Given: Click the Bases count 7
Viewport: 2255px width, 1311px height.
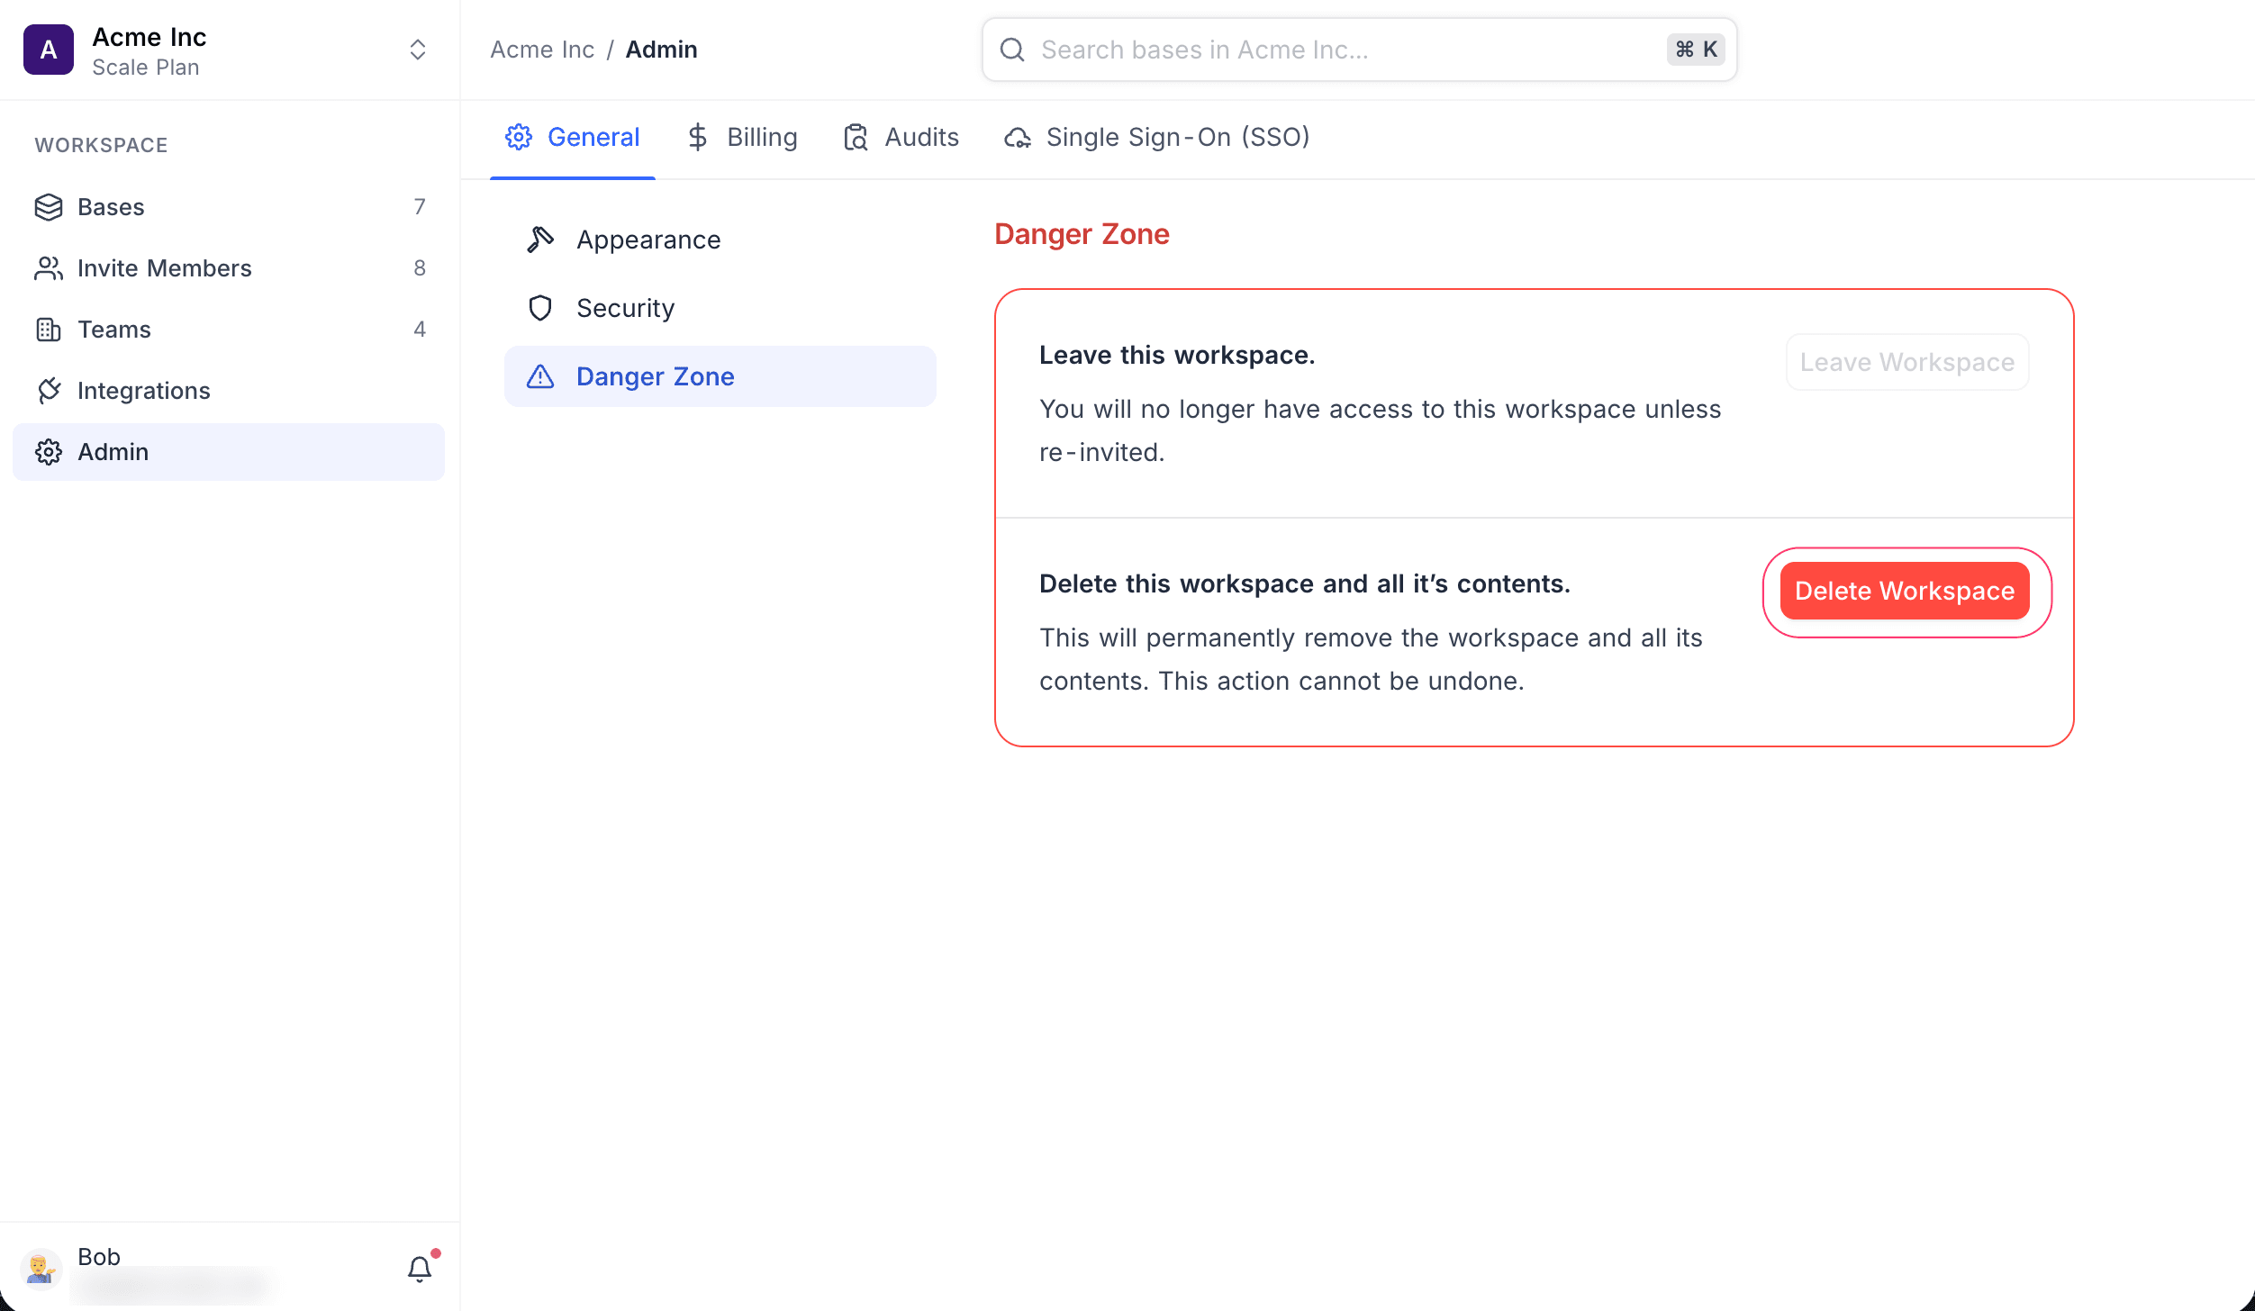Looking at the screenshot, I should point(420,207).
